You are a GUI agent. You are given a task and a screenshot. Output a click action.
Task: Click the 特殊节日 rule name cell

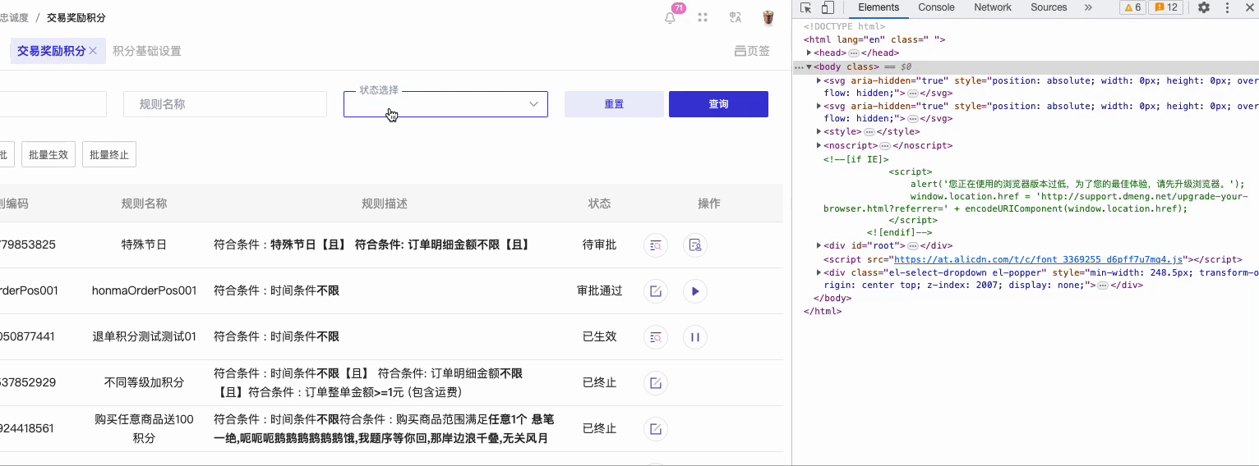point(144,244)
